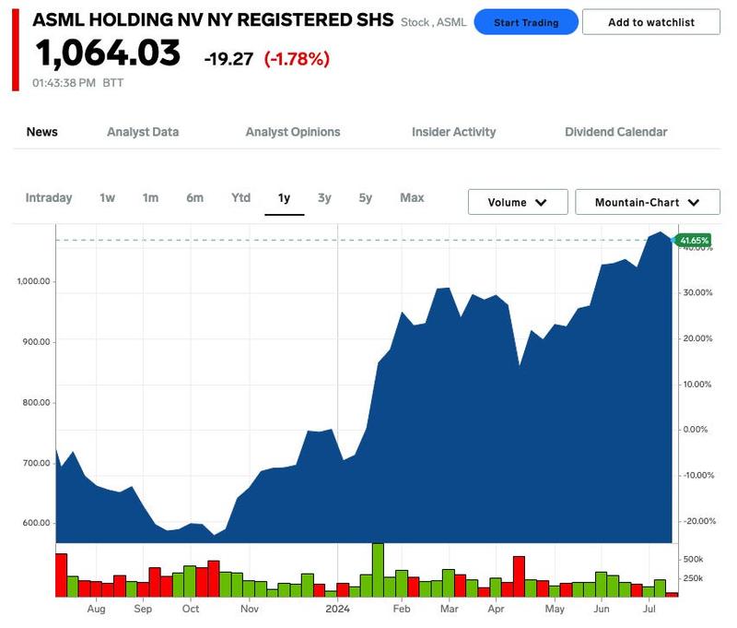Click the 2024 year axis label
The width and height of the screenshot is (737, 628).
pyautogui.click(x=337, y=609)
